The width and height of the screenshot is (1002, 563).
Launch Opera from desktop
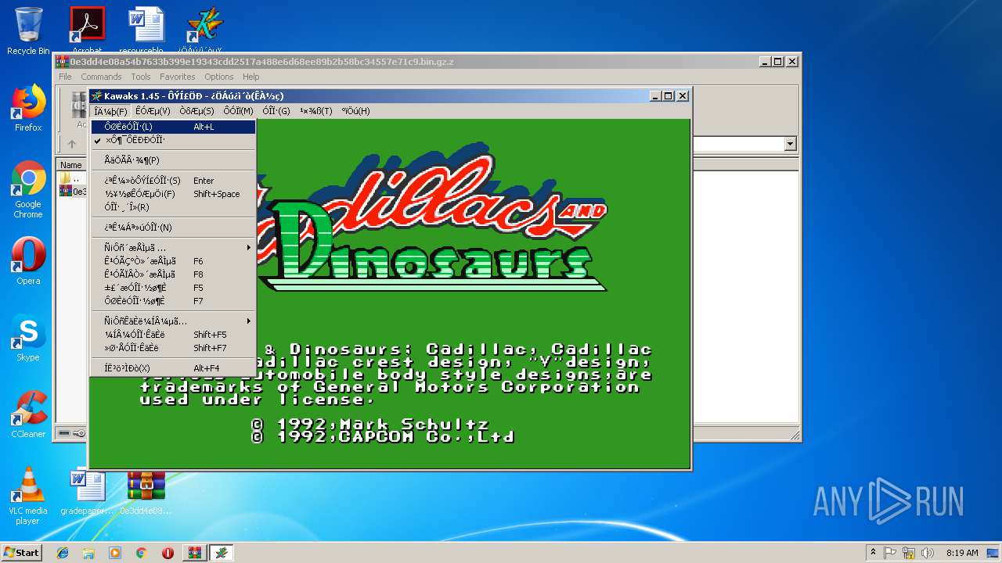[x=28, y=261]
